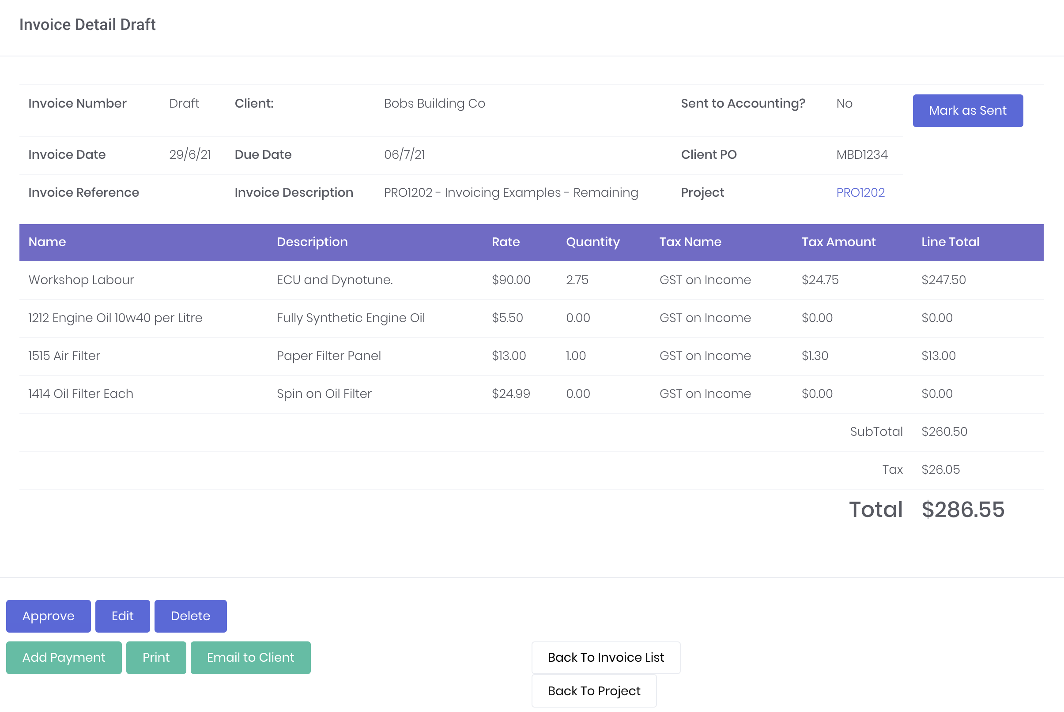Screen dimensions: 1064x712
Task: Click the Mark as Sent button
Action: (967, 111)
